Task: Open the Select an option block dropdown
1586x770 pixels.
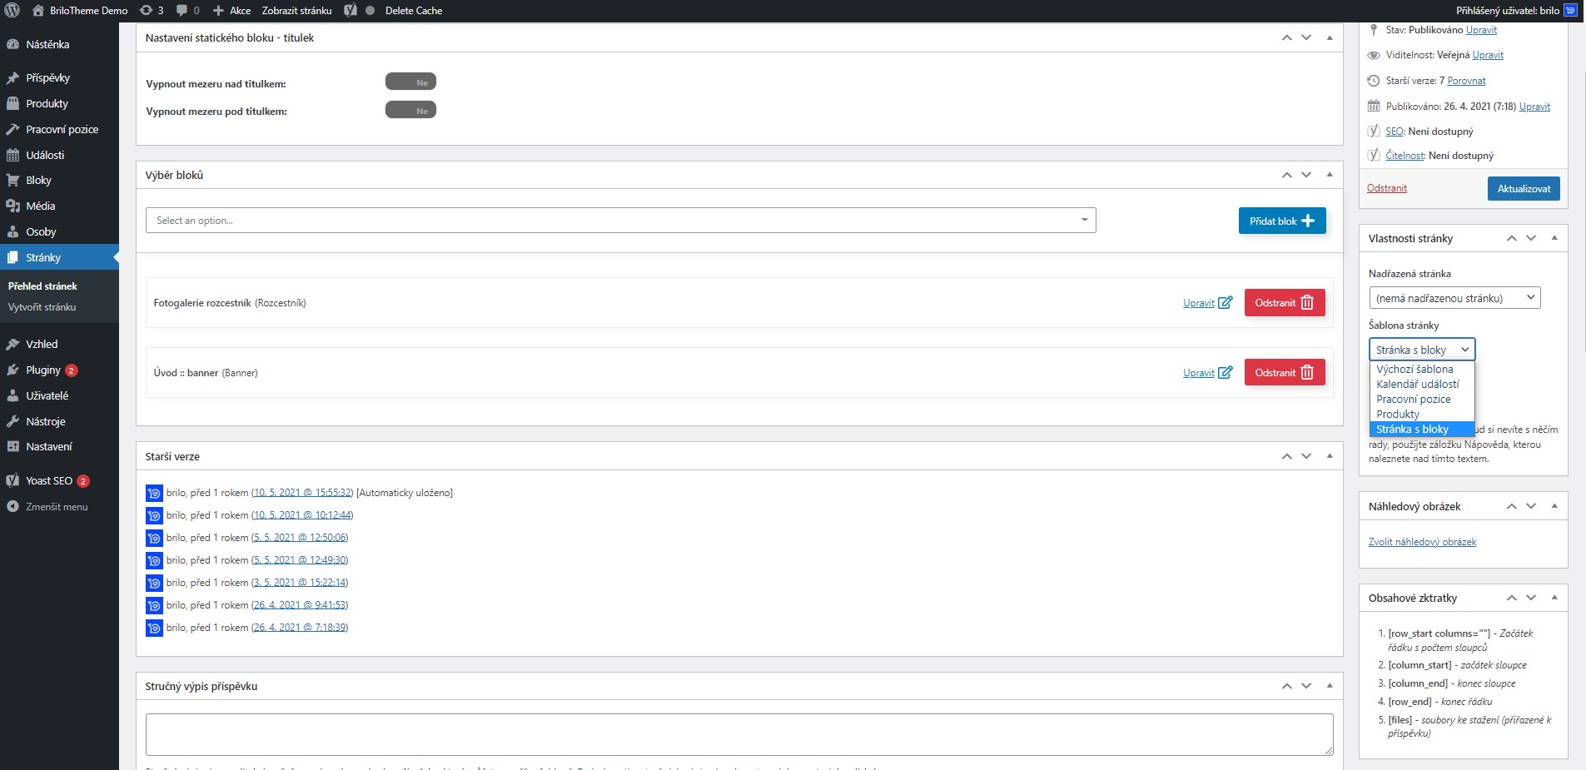Action: tap(620, 221)
